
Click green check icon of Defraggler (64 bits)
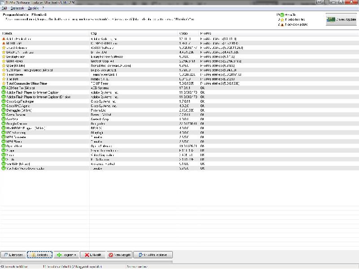click(x=4, y=110)
